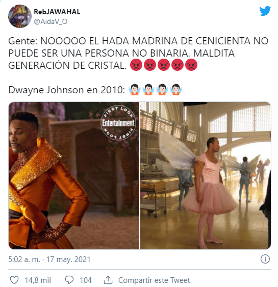278x287 pixels.
Task: Open tweet info circle icon
Action: (265, 259)
